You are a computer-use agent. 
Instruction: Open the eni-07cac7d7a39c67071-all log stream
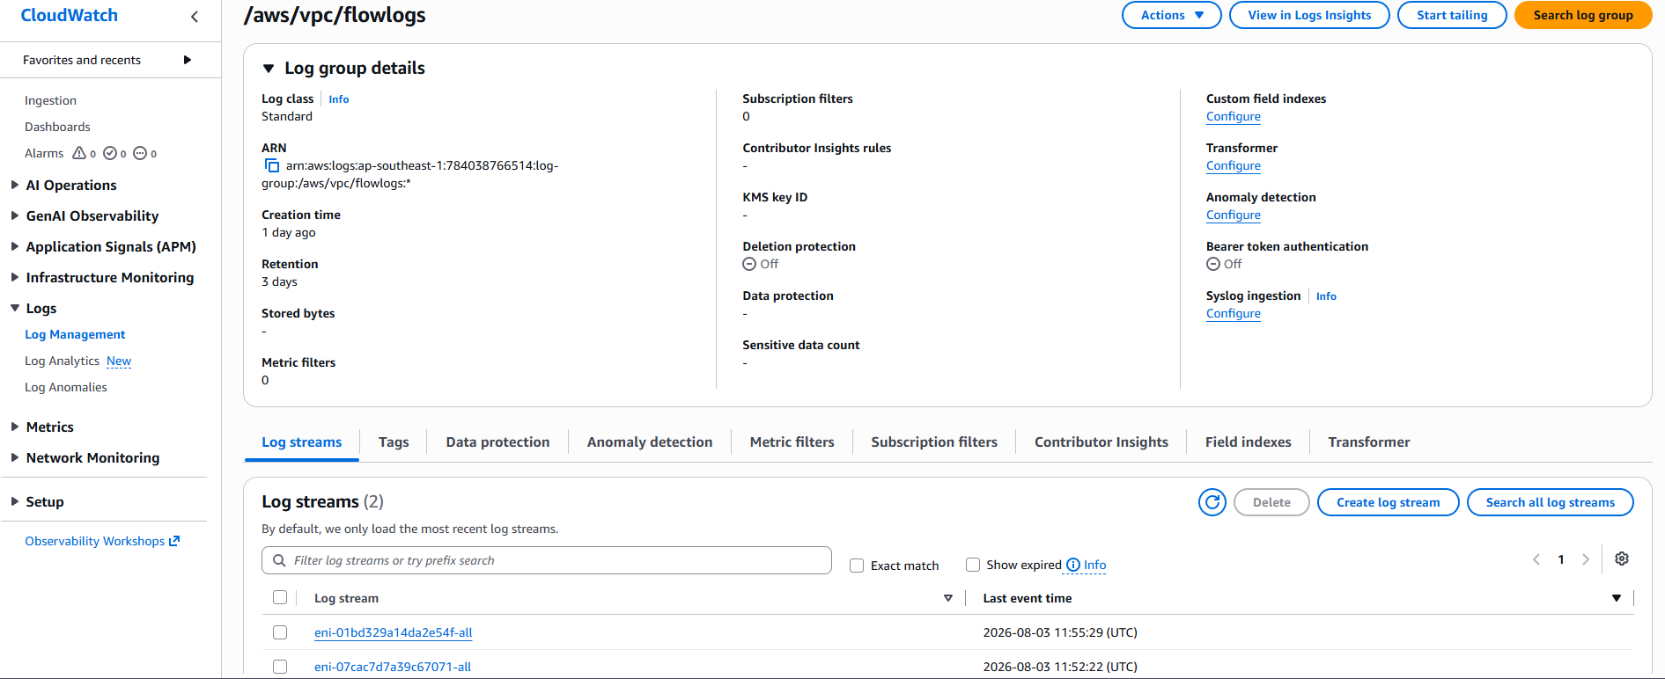(393, 667)
